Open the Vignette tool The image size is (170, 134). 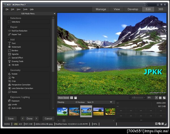[13, 54]
